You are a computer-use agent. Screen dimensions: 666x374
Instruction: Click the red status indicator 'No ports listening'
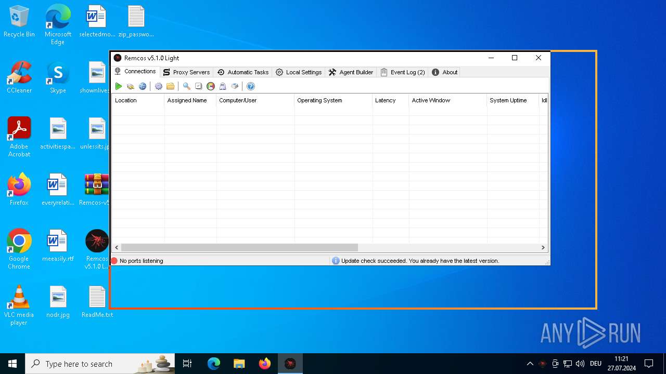[114, 261]
